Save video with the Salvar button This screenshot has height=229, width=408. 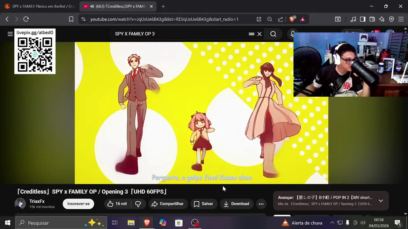click(204, 204)
